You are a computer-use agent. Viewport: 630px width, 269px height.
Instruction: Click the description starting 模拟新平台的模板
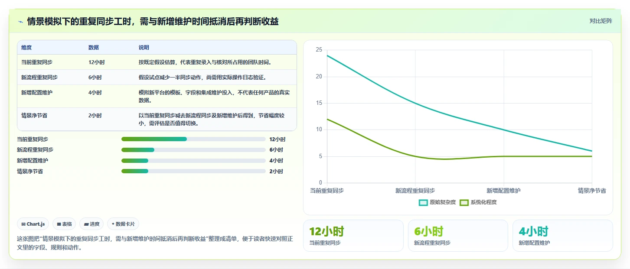pos(215,96)
